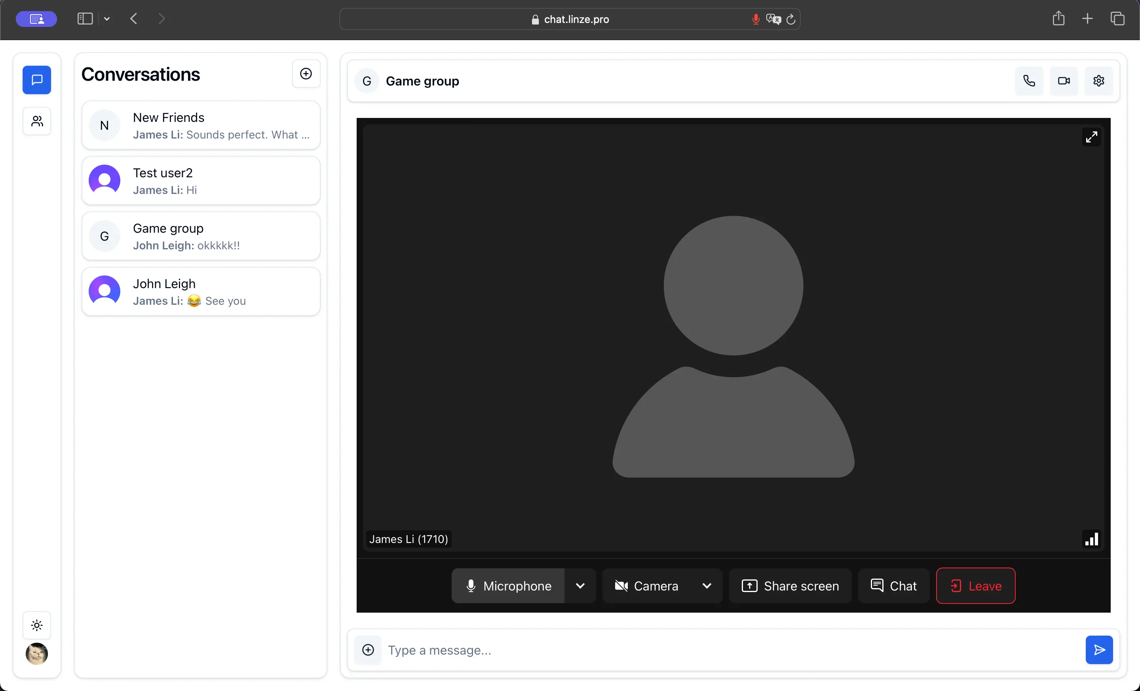1140x691 pixels.
Task: Expand microphone device dropdown arrow
Action: click(580, 586)
